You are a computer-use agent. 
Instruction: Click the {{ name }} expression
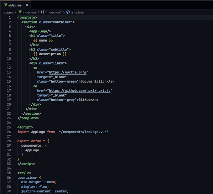point(43,40)
